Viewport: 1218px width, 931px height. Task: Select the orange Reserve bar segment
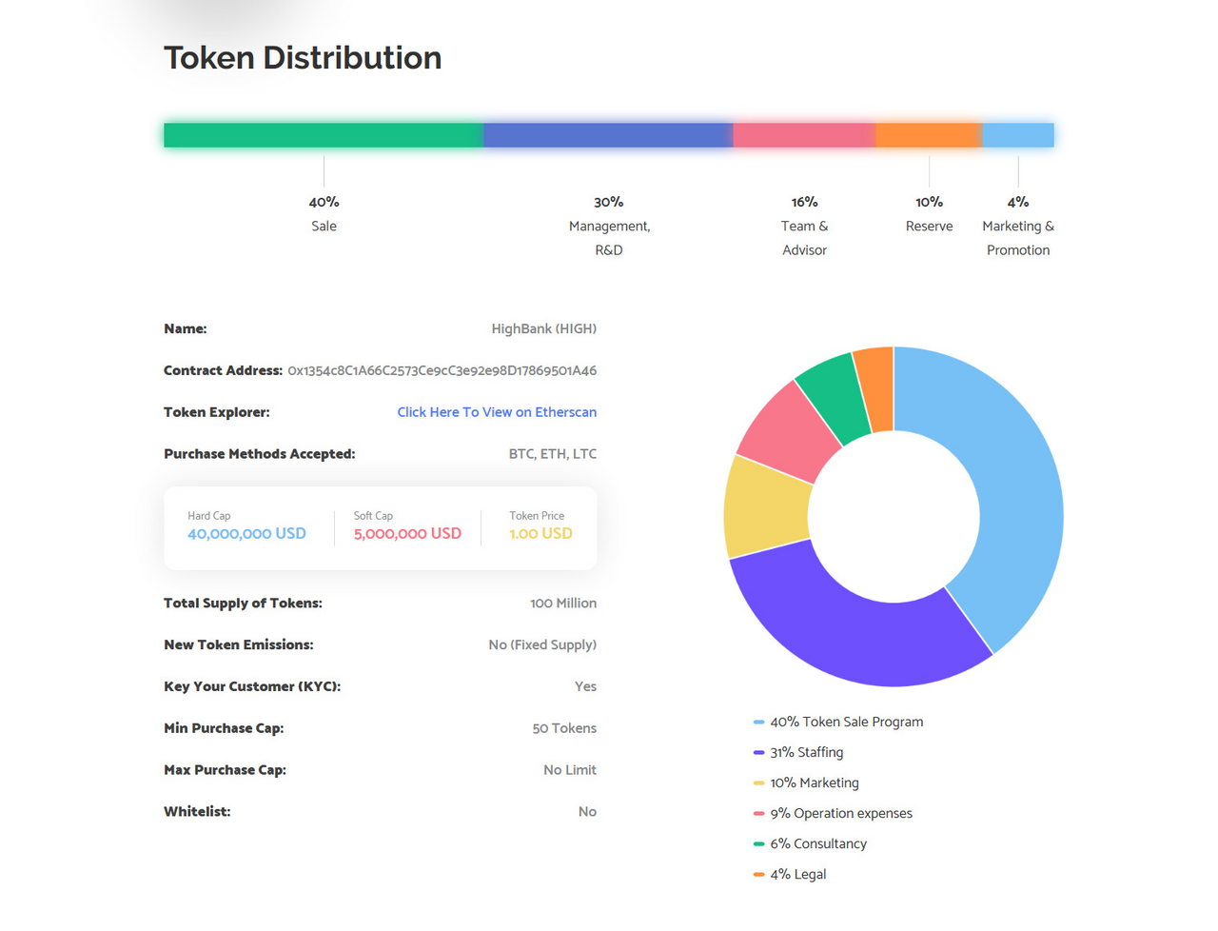coord(929,135)
